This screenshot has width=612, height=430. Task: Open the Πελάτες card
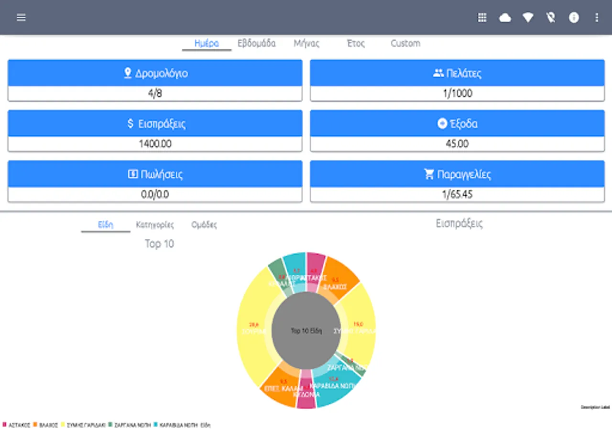[458, 80]
